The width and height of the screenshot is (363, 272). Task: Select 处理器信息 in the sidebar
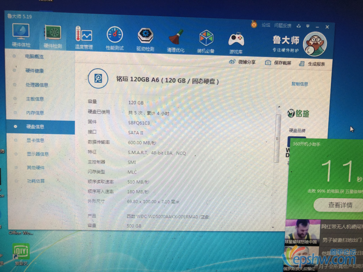tap(37, 85)
